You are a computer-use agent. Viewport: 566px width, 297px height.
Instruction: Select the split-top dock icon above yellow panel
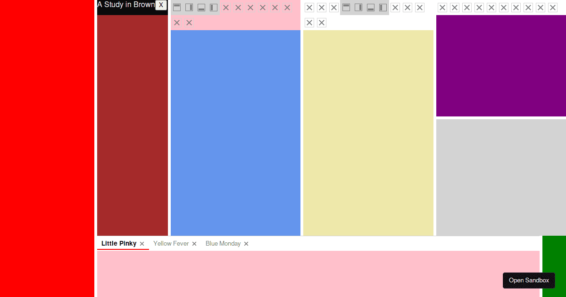(347, 8)
